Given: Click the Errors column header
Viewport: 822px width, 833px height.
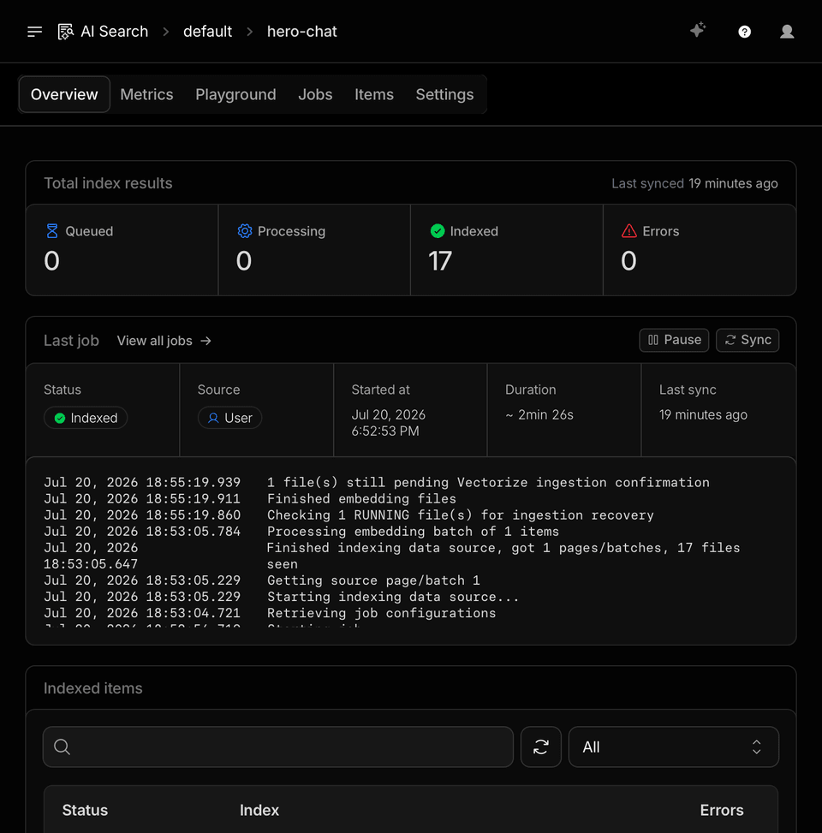Looking at the screenshot, I should point(722,810).
